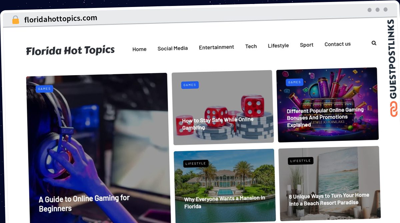Click GAMES tag on headphones gaming article
The image size is (400, 223).
44,89
